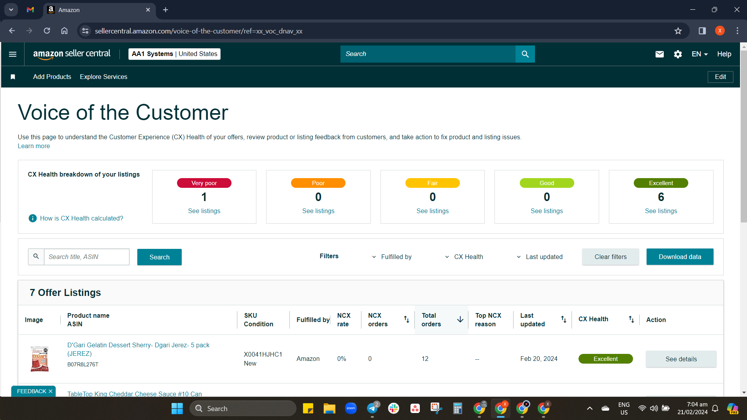The height and width of the screenshot is (420, 747).
Task: Close the FEEDBACK tab with its X
Action: [51, 391]
